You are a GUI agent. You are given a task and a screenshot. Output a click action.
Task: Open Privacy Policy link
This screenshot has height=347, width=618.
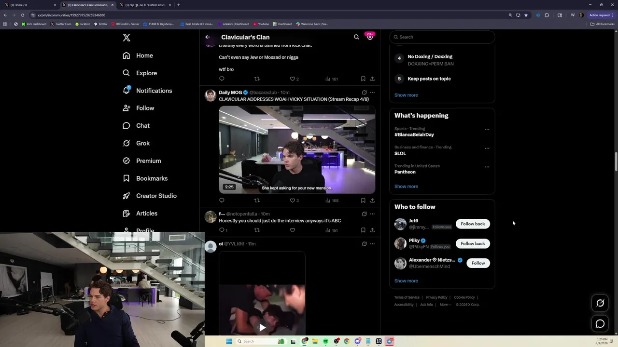coord(436,297)
